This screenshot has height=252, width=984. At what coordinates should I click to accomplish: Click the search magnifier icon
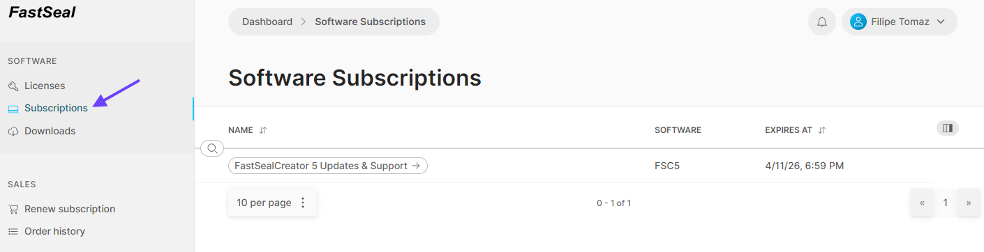click(x=212, y=148)
